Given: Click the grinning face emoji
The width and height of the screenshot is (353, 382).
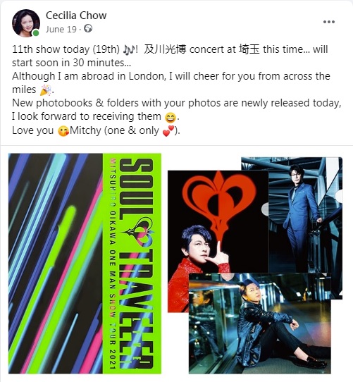Looking at the screenshot, I should tap(171, 117).
